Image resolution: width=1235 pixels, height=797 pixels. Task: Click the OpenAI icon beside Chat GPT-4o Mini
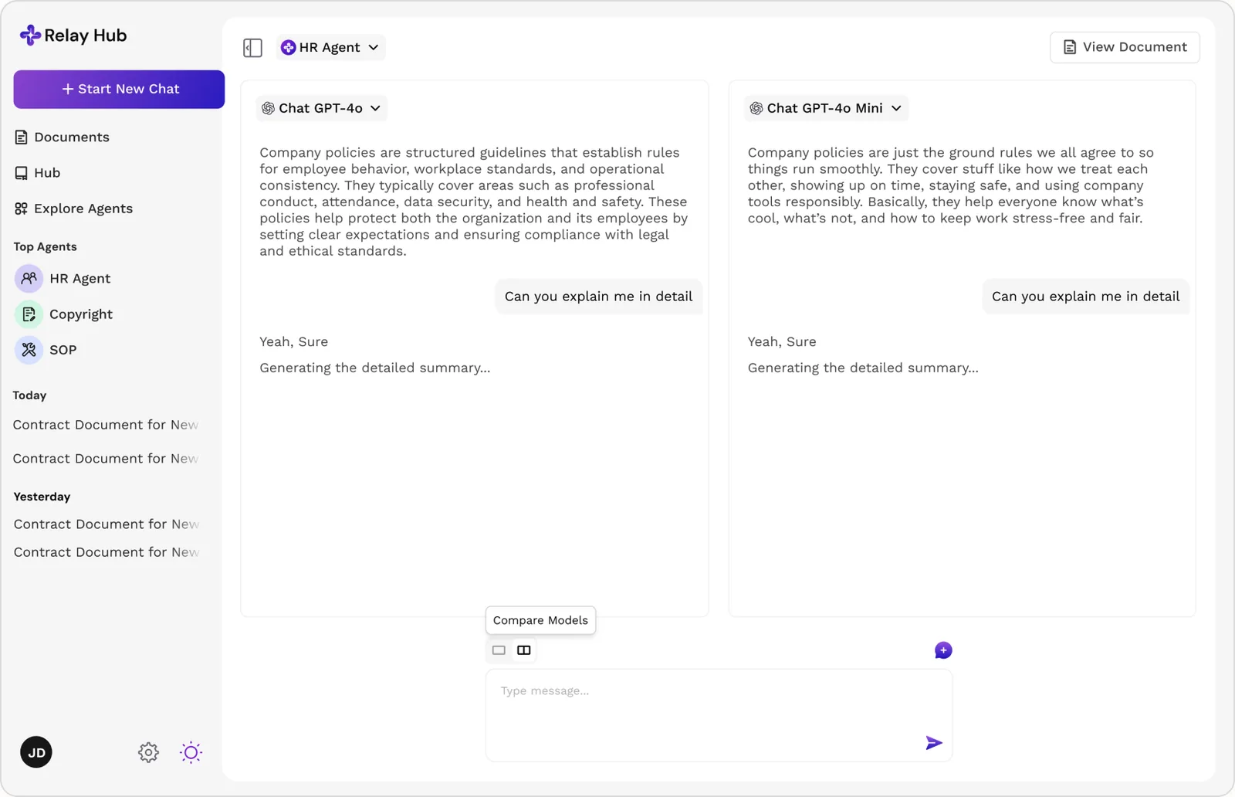756,108
